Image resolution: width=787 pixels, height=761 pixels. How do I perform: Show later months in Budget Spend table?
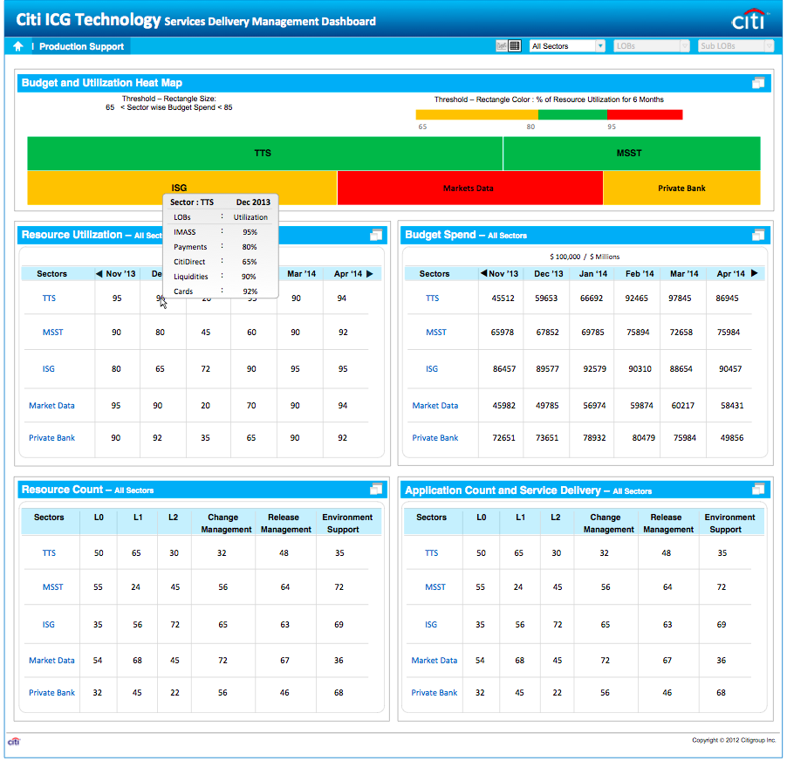click(754, 273)
